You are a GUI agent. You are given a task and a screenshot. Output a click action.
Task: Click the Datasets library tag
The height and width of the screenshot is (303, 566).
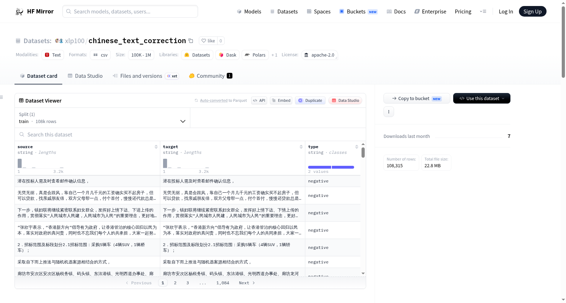tap(197, 55)
